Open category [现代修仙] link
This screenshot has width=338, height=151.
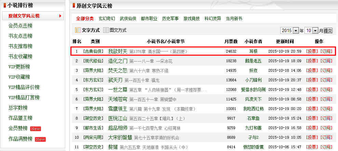point(93,61)
